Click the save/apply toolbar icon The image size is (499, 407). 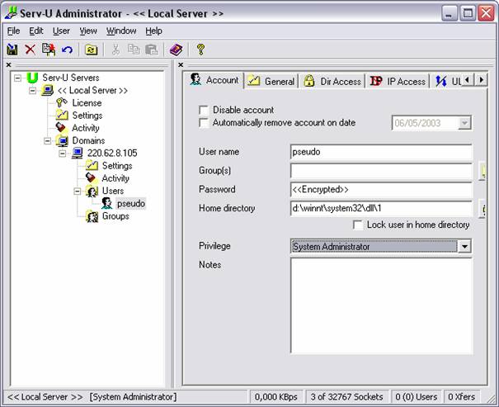point(12,50)
